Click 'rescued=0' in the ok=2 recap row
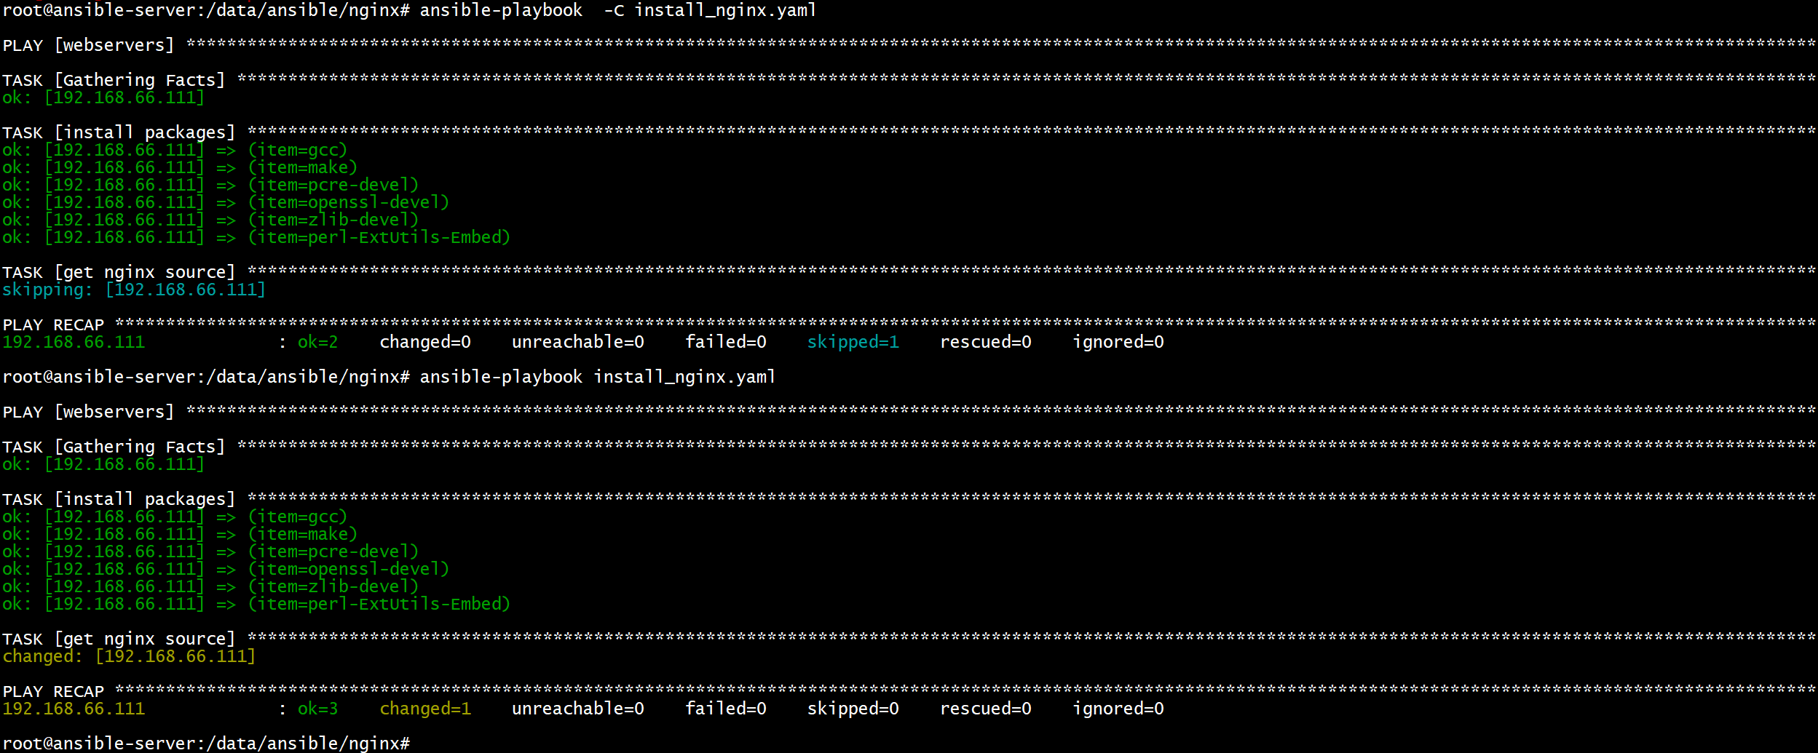The height and width of the screenshot is (753, 1818). point(986,342)
